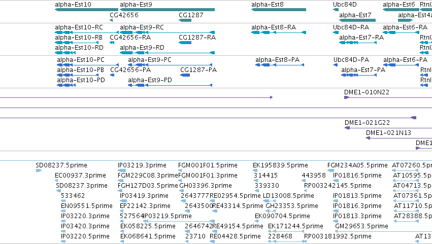The height and width of the screenshot is (244, 432).
Task: Click transcript alpha-Est6-RA
Action: 401,32
